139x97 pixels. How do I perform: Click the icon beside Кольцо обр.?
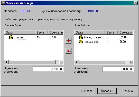(81, 41)
